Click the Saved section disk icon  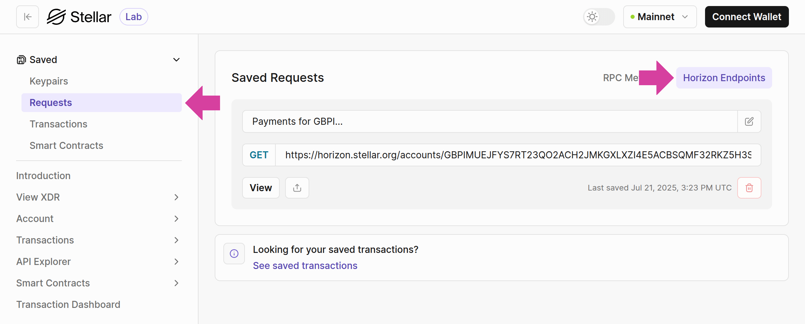tap(21, 60)
